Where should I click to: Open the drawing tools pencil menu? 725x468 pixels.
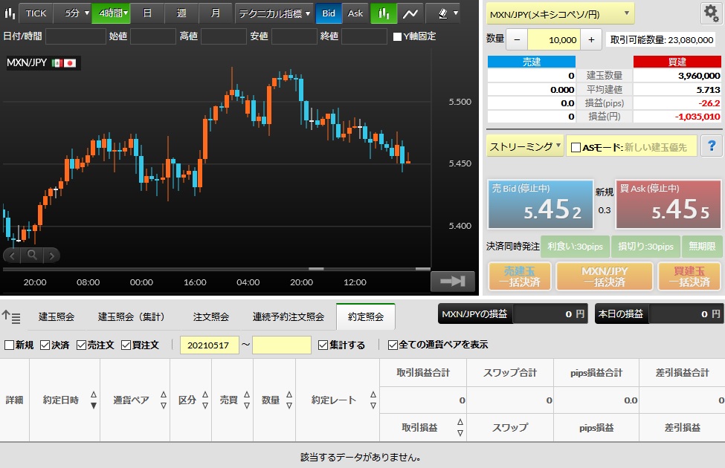point(443,13)
